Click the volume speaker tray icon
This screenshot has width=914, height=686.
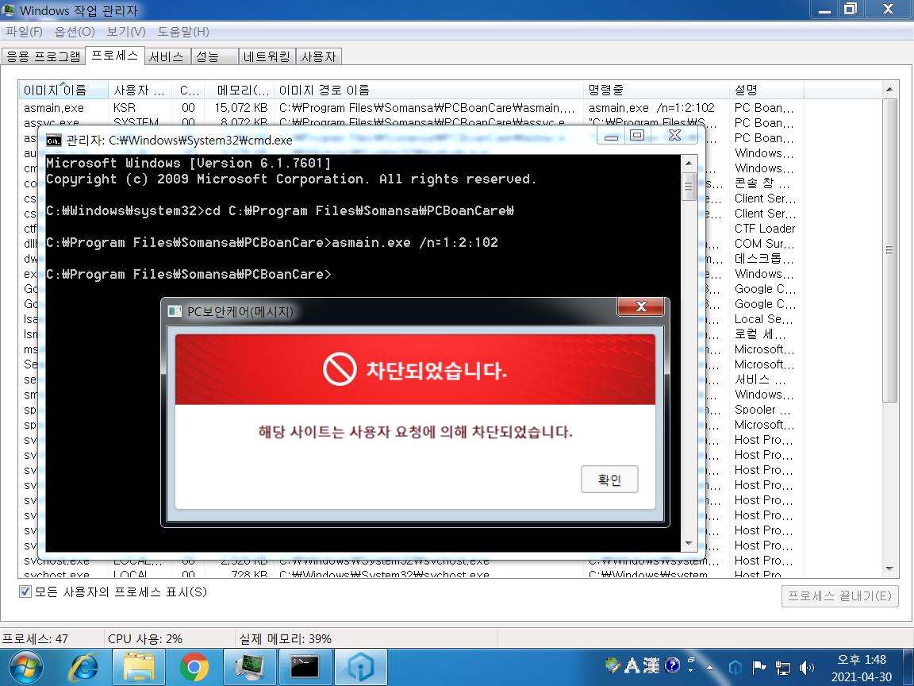pyautogui.click(x=806, y=667)
